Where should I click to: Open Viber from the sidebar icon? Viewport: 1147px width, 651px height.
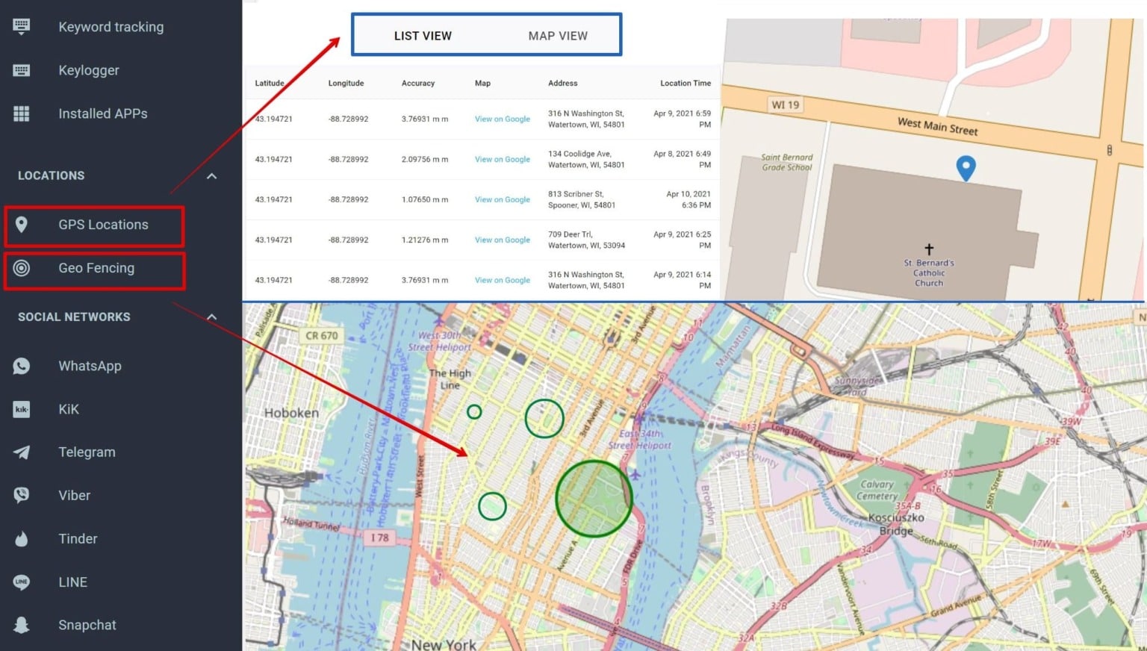pos(21,495)
